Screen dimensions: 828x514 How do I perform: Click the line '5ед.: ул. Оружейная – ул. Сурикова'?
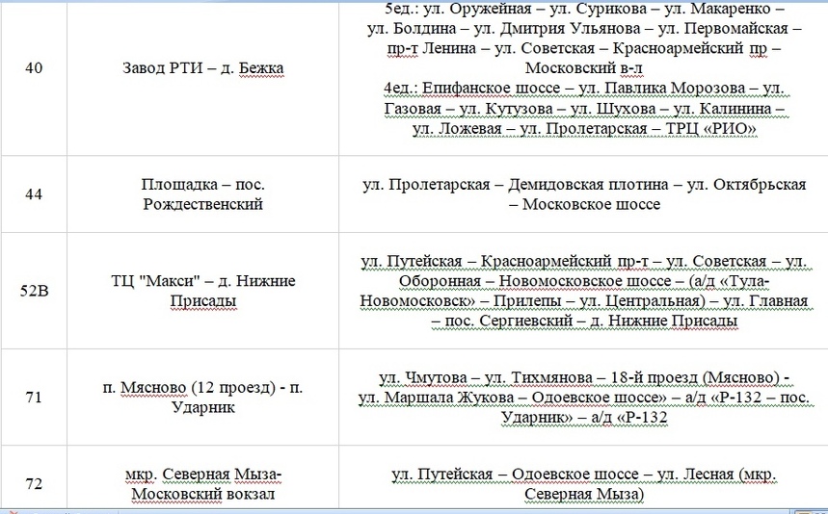point(584,9)
